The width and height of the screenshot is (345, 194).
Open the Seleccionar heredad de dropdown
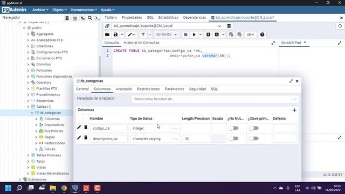[215, 99]
